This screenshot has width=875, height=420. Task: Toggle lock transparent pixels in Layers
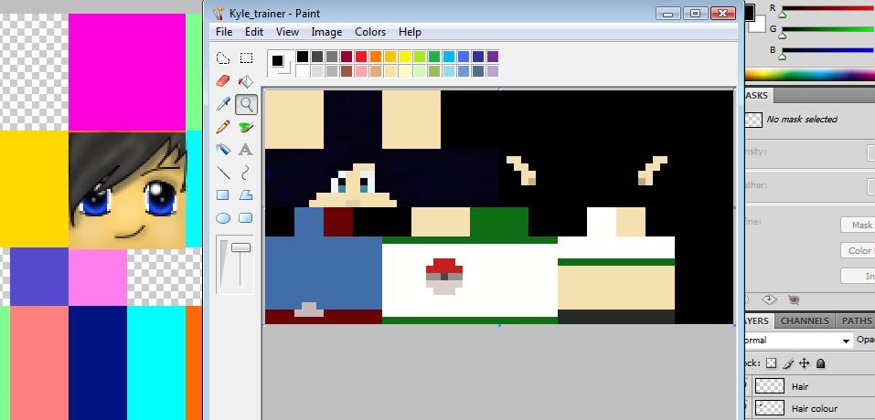pos(771,363)
